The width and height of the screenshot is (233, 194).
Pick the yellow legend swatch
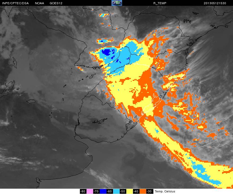pyautogui.click(x=130, y=191)
